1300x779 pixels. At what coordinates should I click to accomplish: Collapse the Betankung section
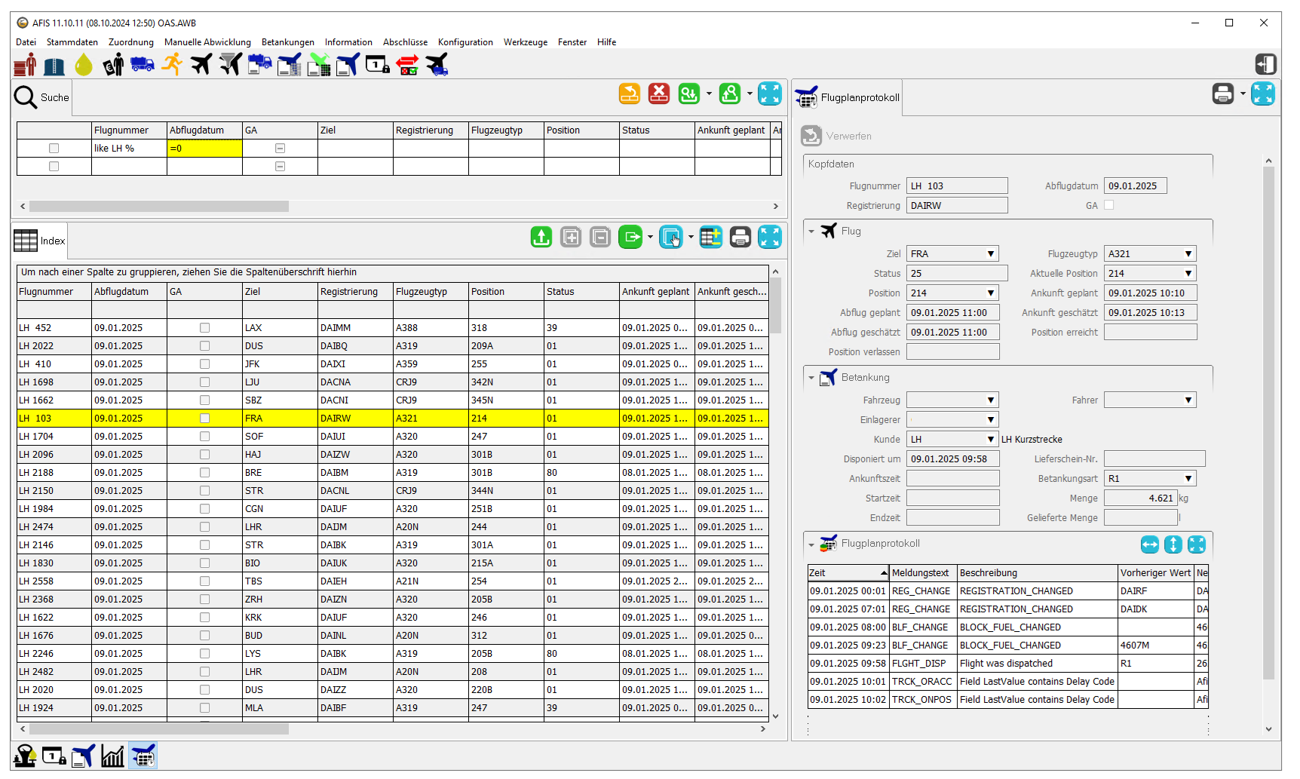coord(812,378)
